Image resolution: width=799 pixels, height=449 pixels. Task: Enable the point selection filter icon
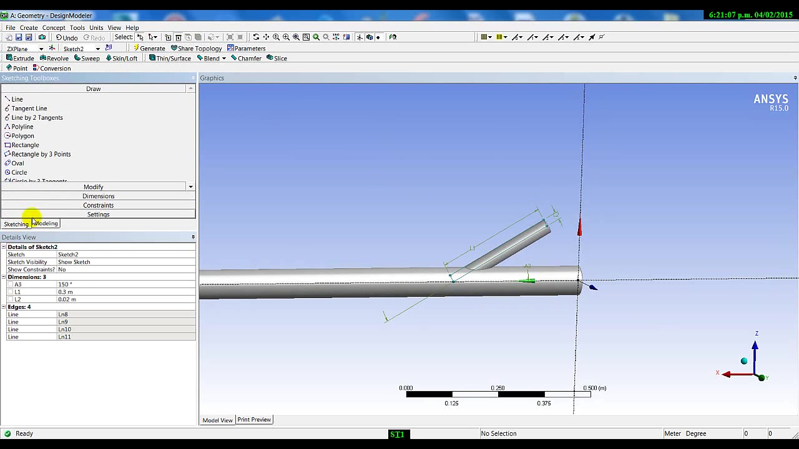[168, 37]
